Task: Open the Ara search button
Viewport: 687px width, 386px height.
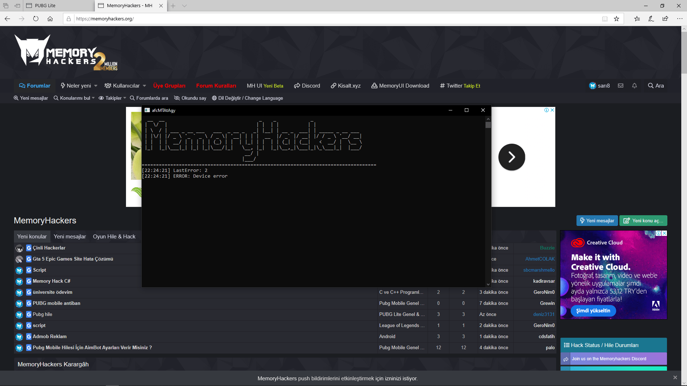Action: pos(656,86)
